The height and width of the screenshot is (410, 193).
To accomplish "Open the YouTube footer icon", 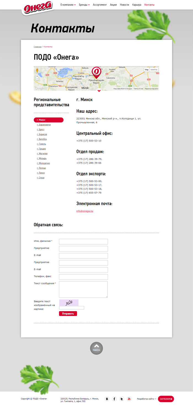I will 129,399.
